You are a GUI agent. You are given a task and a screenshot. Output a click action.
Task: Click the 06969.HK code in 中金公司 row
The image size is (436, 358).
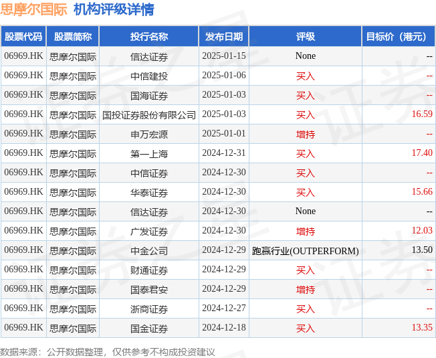23,250
